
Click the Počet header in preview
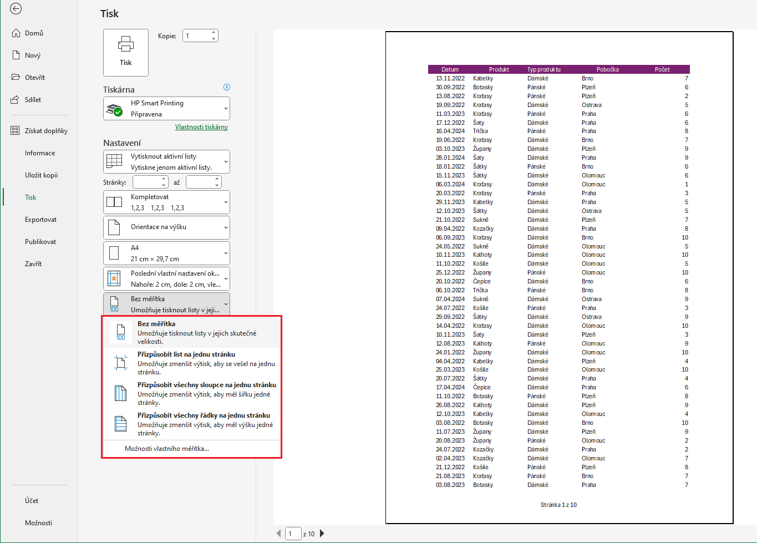tap(662, 69)
